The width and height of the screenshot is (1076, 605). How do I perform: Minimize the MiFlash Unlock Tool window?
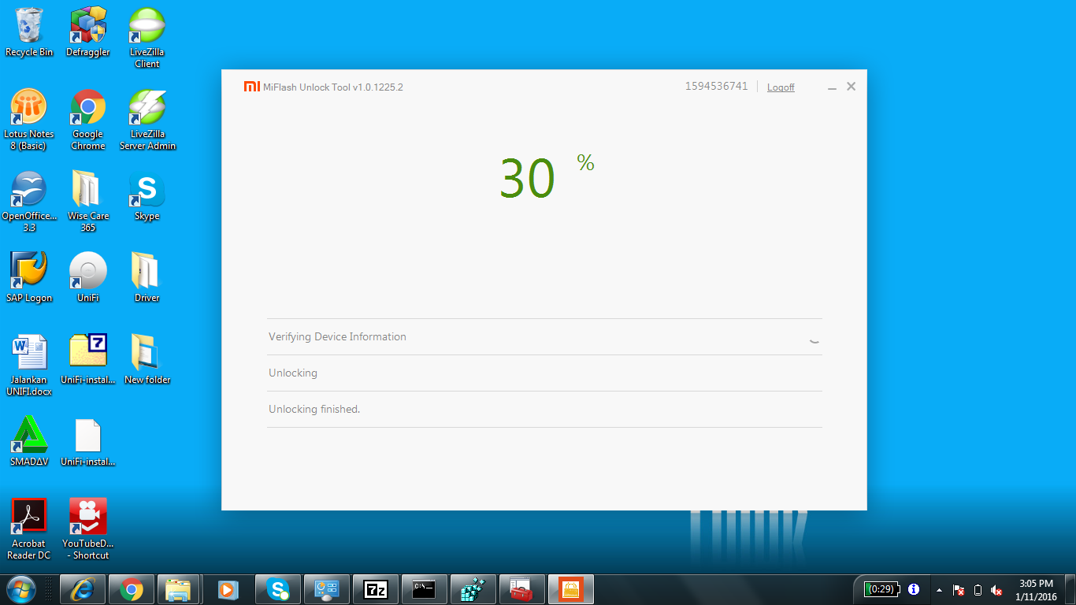(x=832, y=87)
